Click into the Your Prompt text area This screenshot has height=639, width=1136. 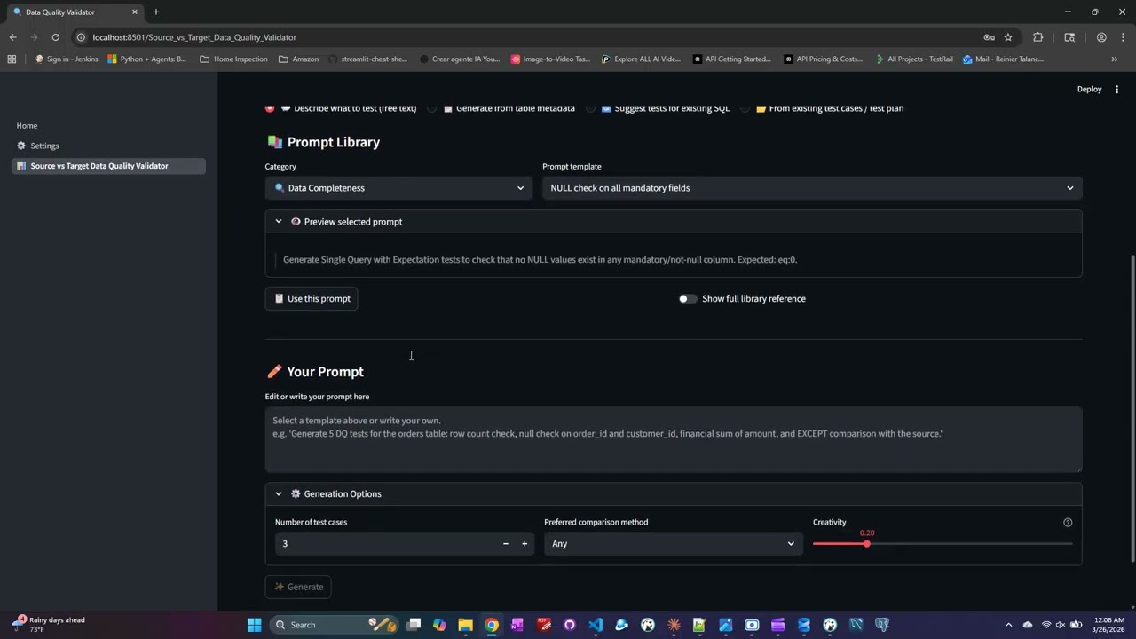(x=674, y=439)
